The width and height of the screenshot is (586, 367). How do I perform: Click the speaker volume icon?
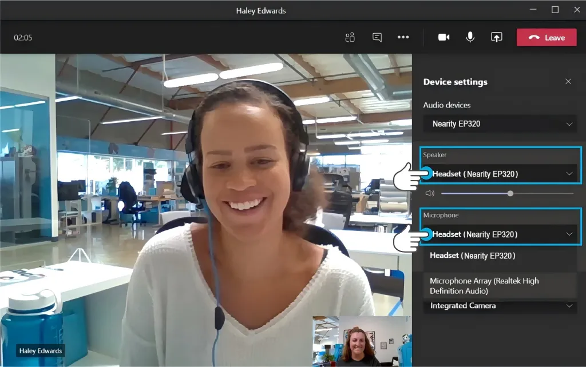coord(430,193)
